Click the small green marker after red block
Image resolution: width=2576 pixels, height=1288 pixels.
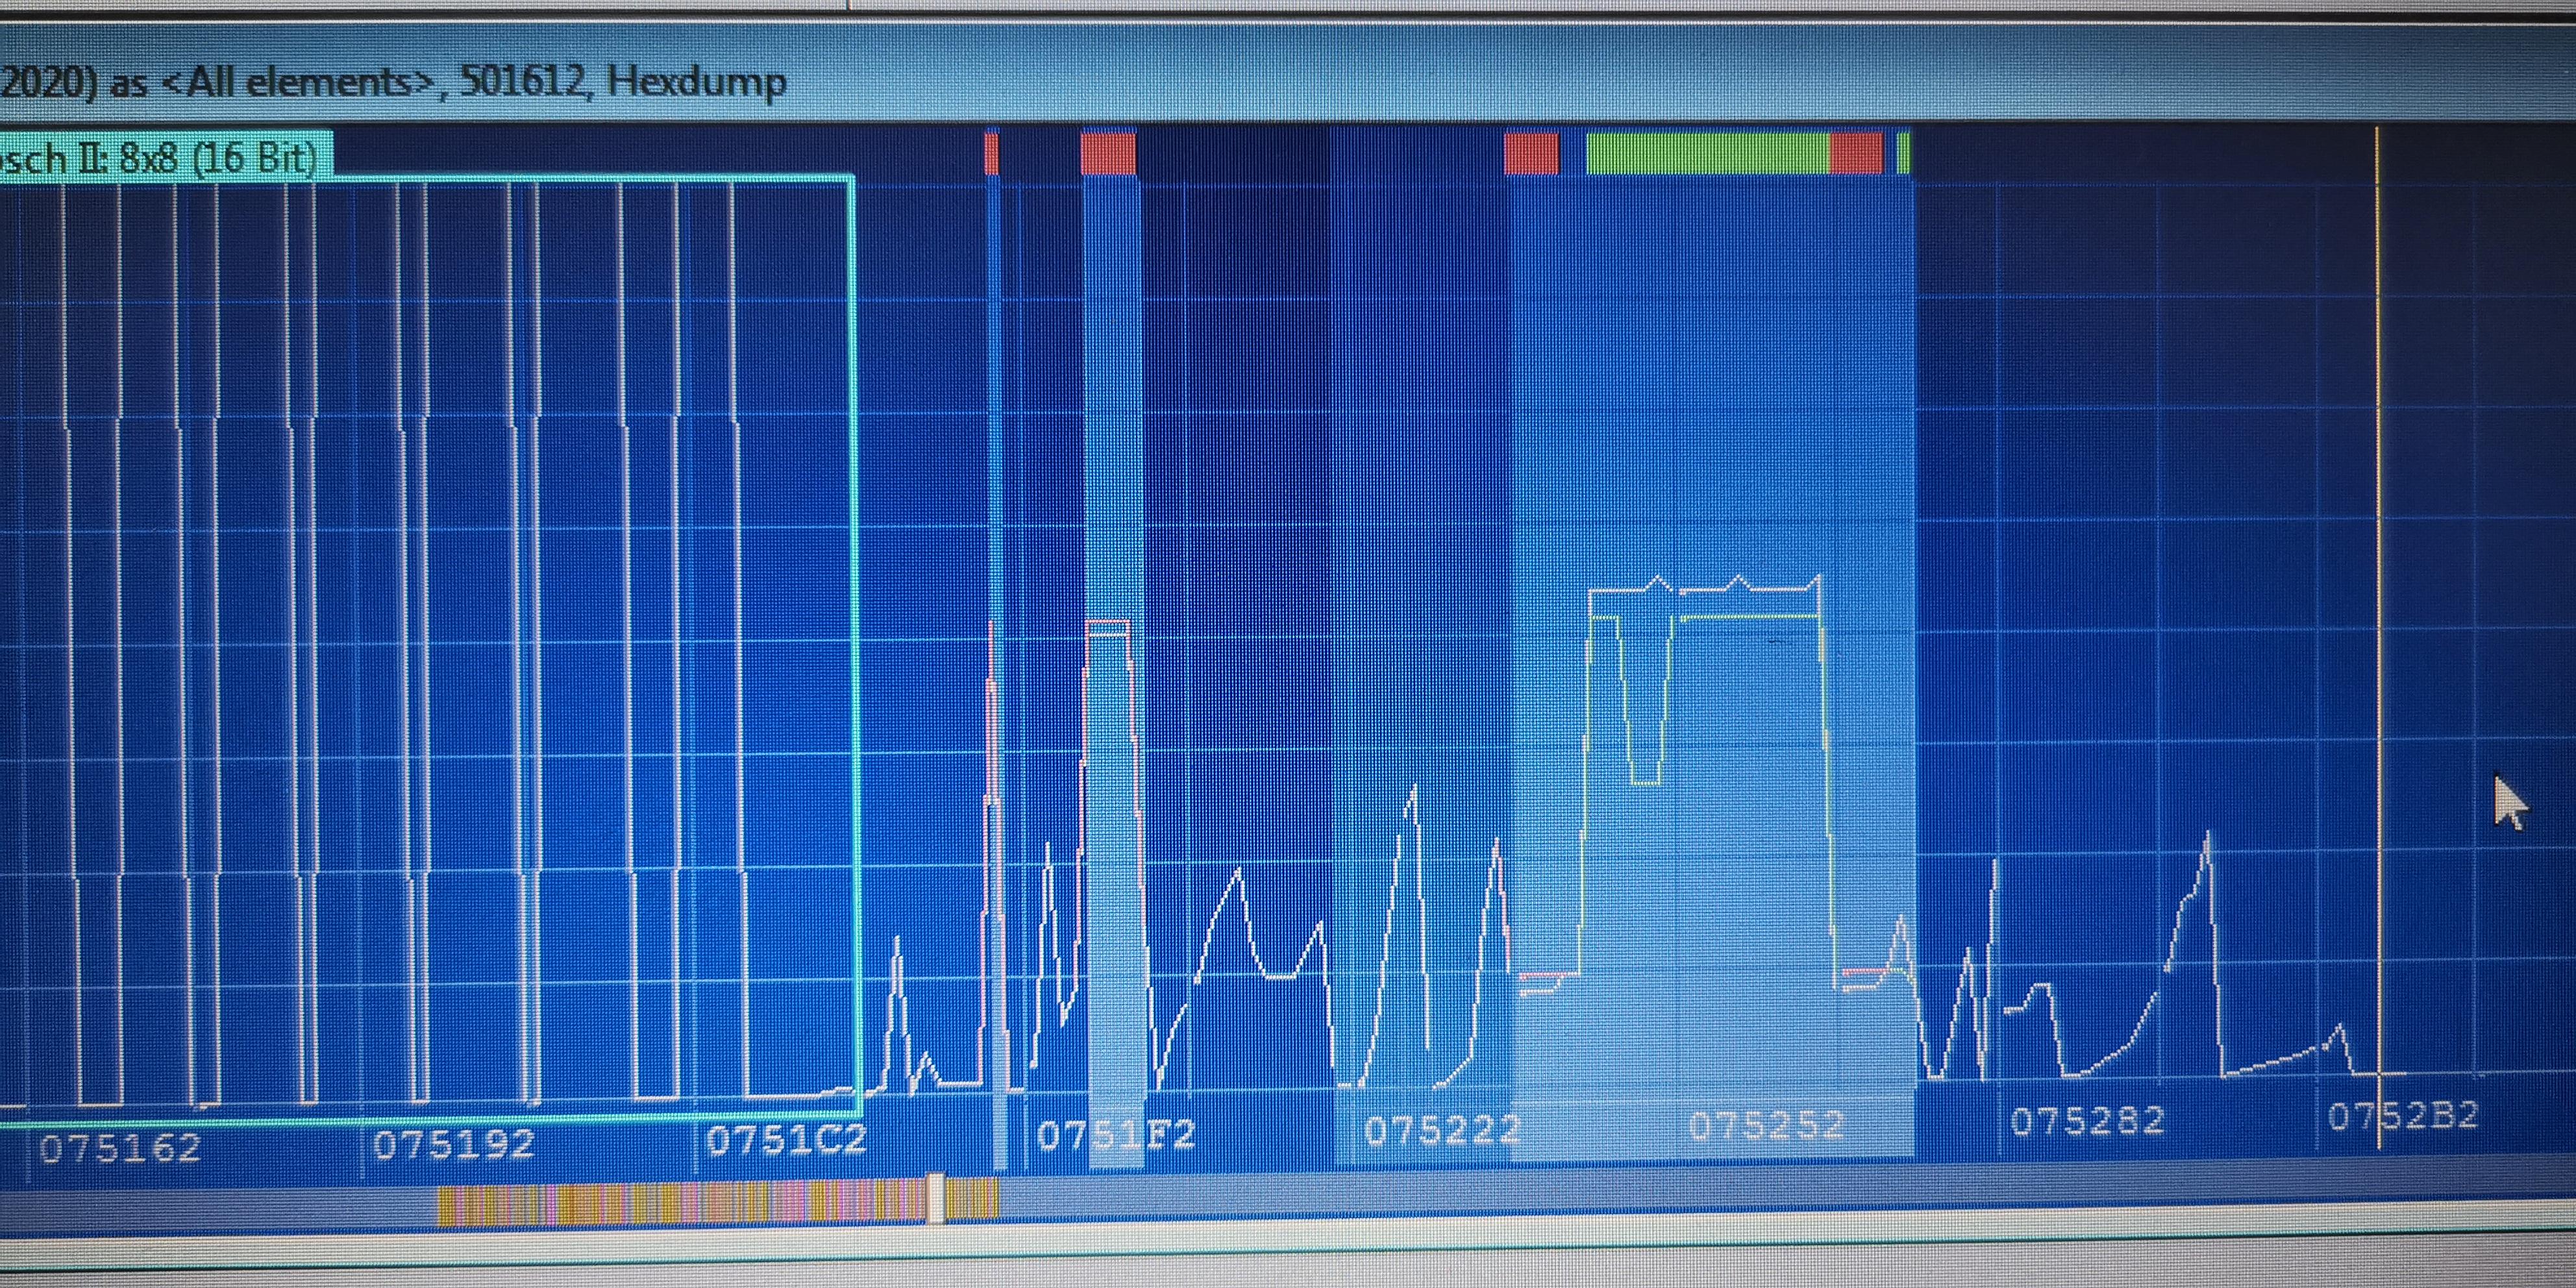click(1904, 153)
